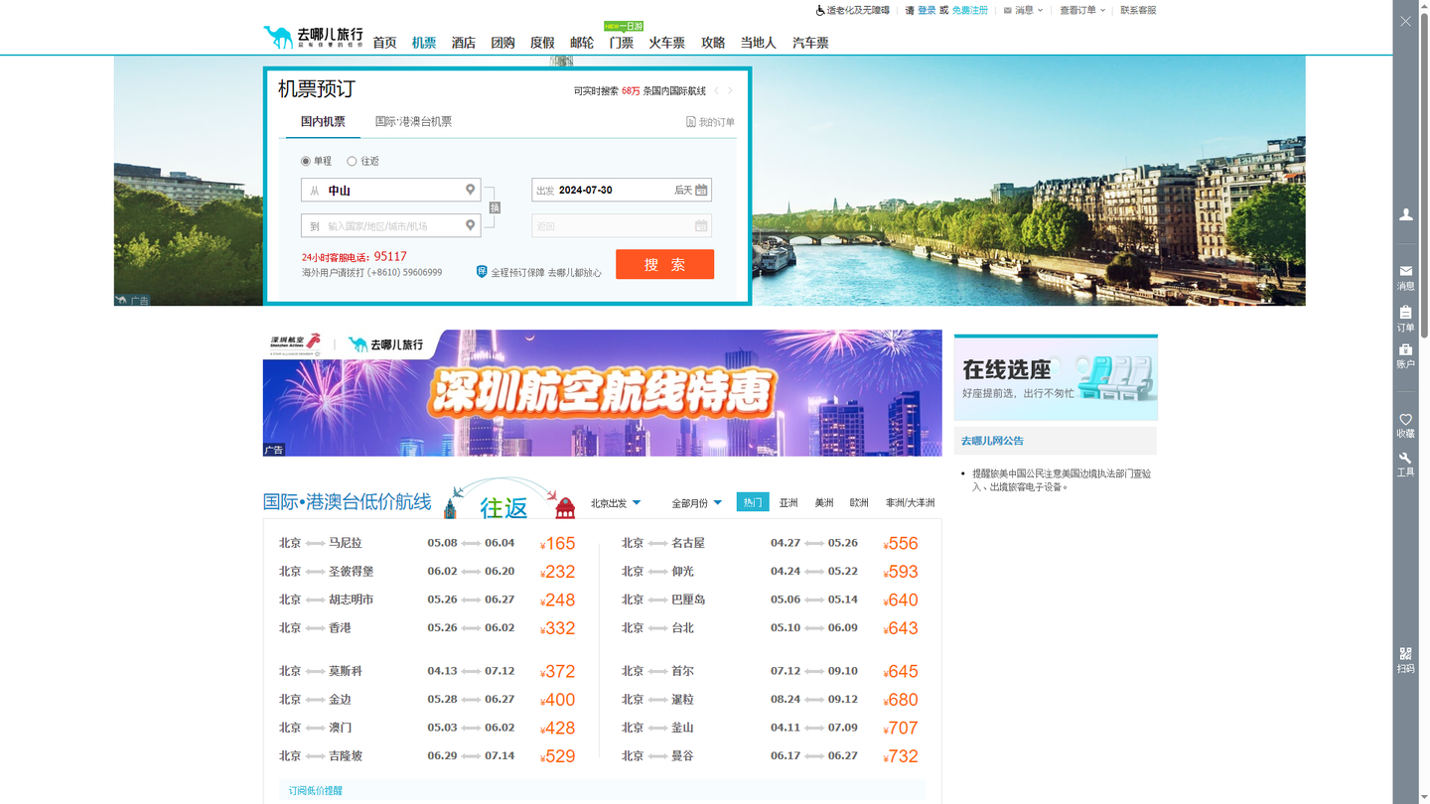The image size is (1430, 804).
Task: Expand 查看订单 dropdown in top bar
Action: tap(1082, 10)
